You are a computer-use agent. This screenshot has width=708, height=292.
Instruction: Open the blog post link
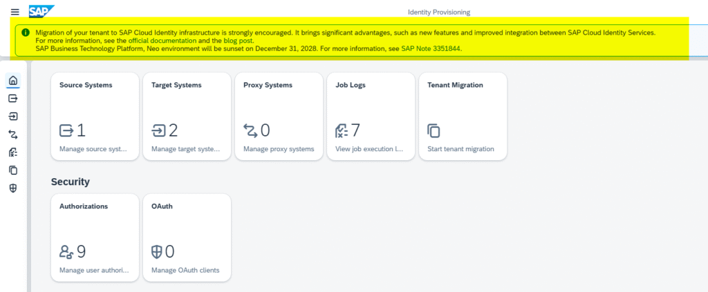pyautogui.click(x=239, y=40)
